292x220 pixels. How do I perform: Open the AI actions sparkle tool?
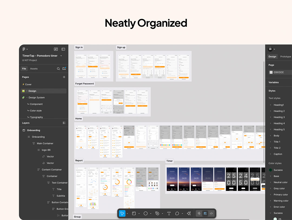(x=189, y=214)
